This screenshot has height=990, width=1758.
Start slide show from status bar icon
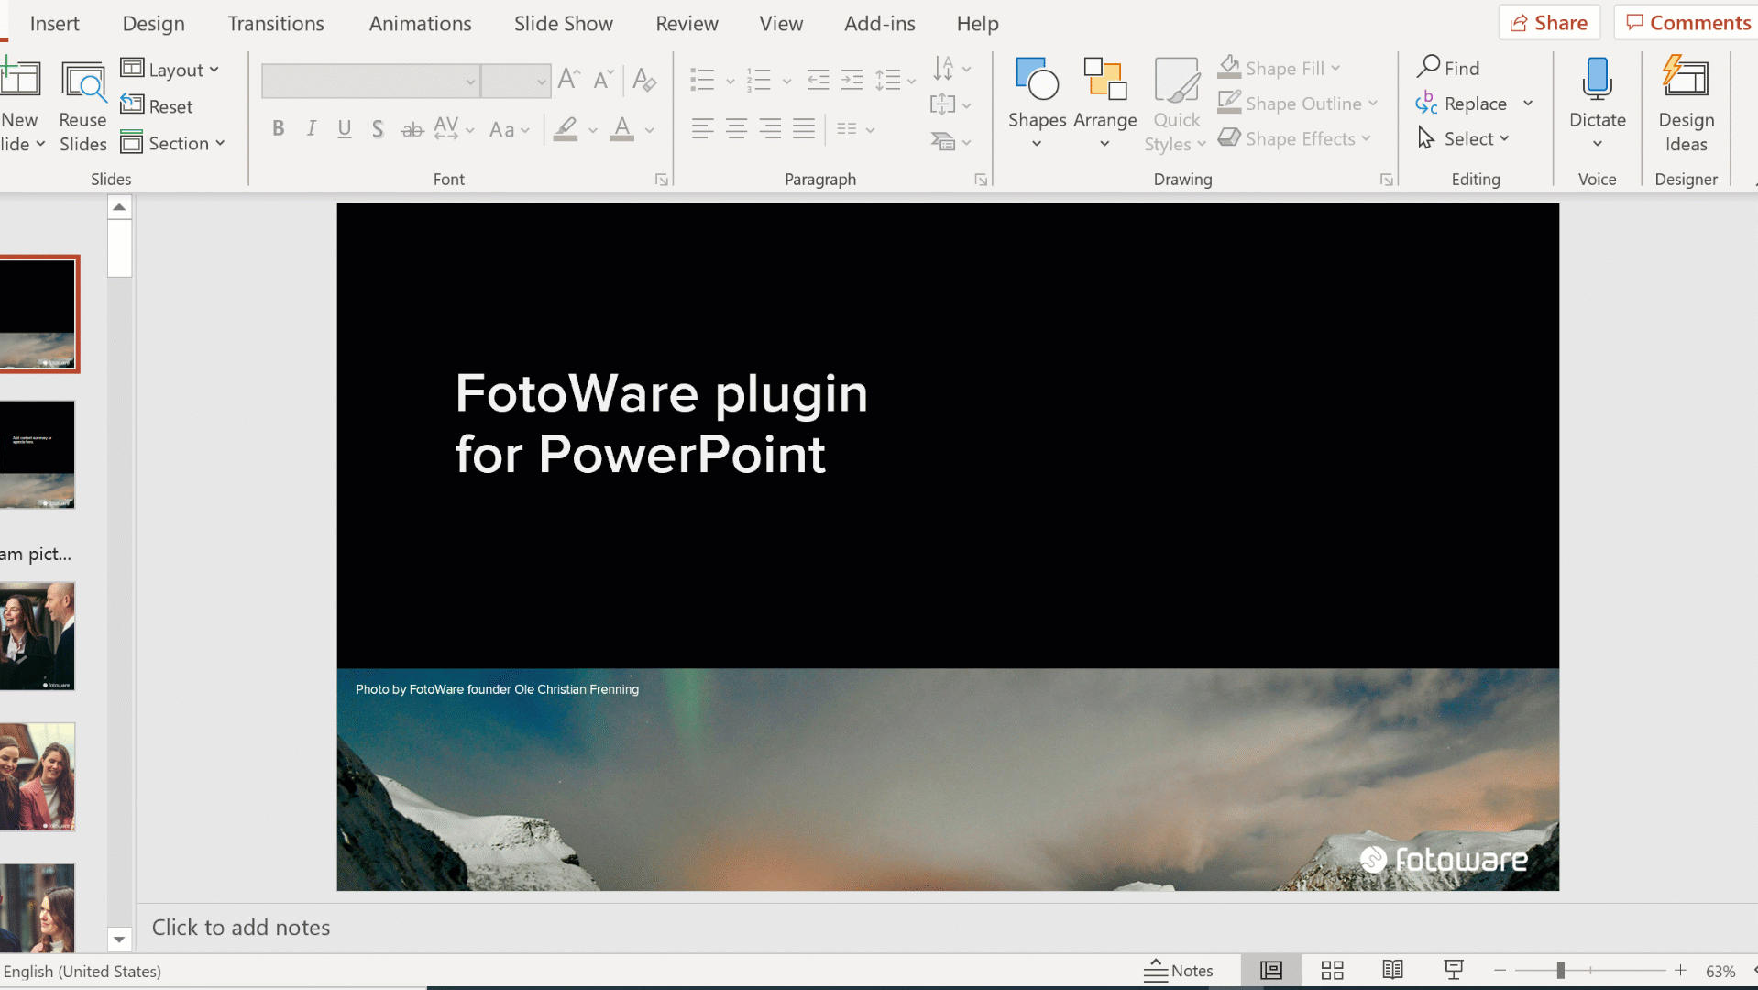[x=1454, y=970]
